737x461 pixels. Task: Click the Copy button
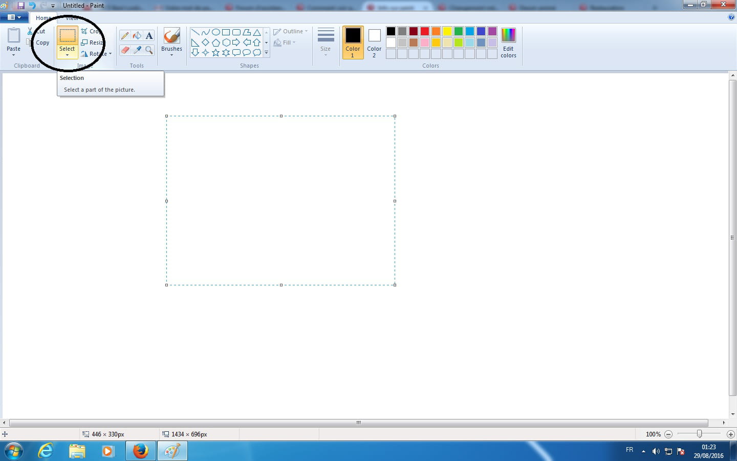(42, 43)
